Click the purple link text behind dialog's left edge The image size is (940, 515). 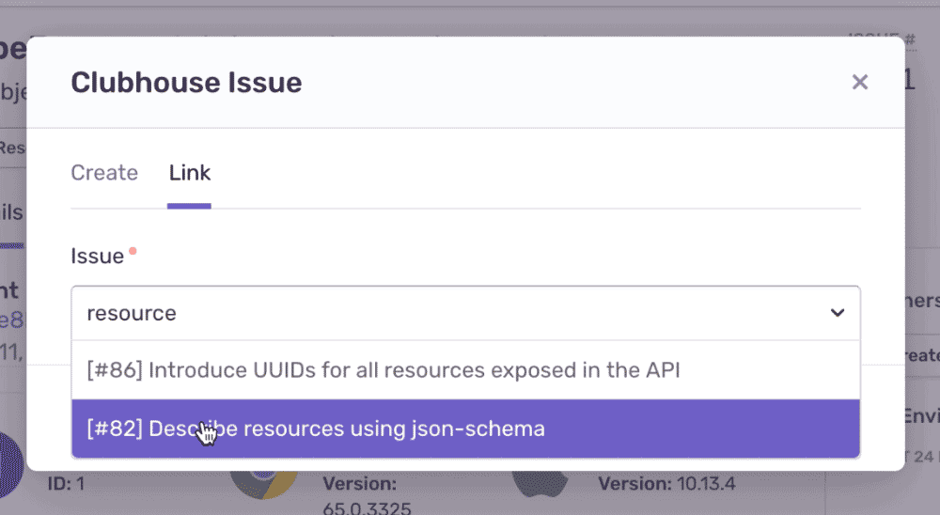click(12, 320)
